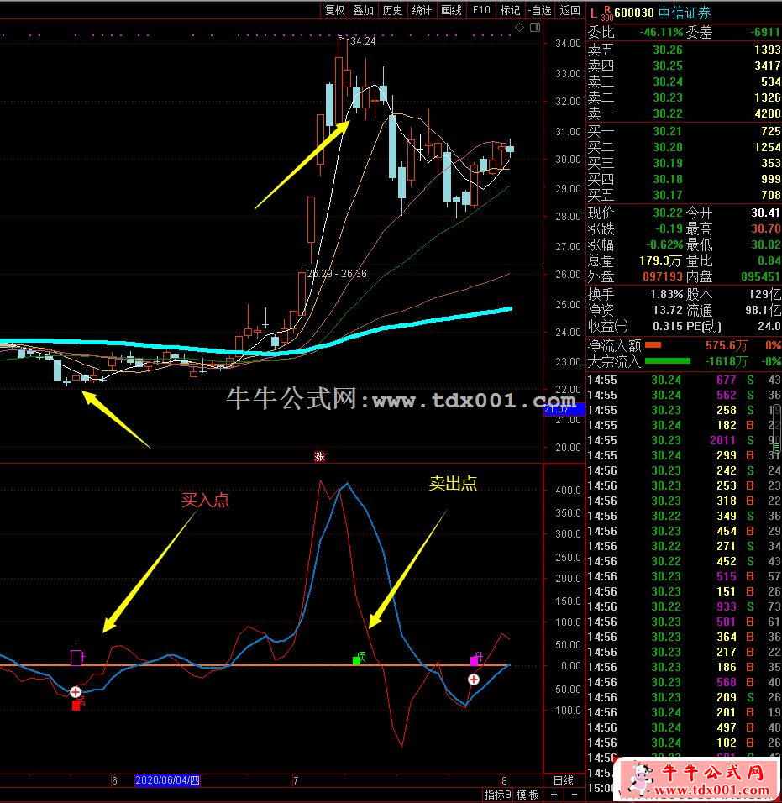Open the 指标B indicator selector

coord(497,795)
